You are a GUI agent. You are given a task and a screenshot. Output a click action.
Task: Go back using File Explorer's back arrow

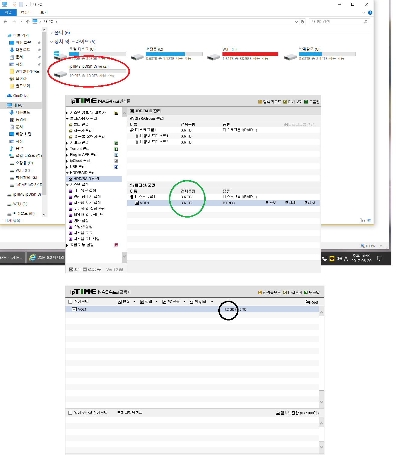(5, 22)
